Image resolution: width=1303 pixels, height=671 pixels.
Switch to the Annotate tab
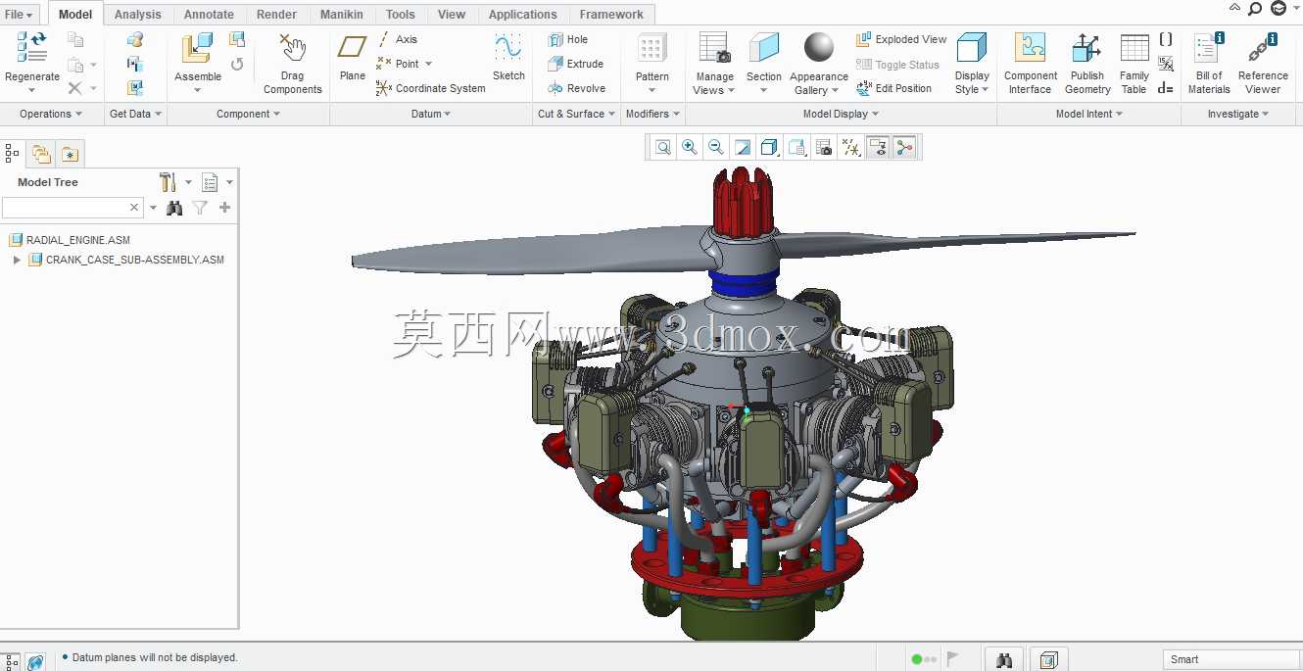click(x=209, y=15)
